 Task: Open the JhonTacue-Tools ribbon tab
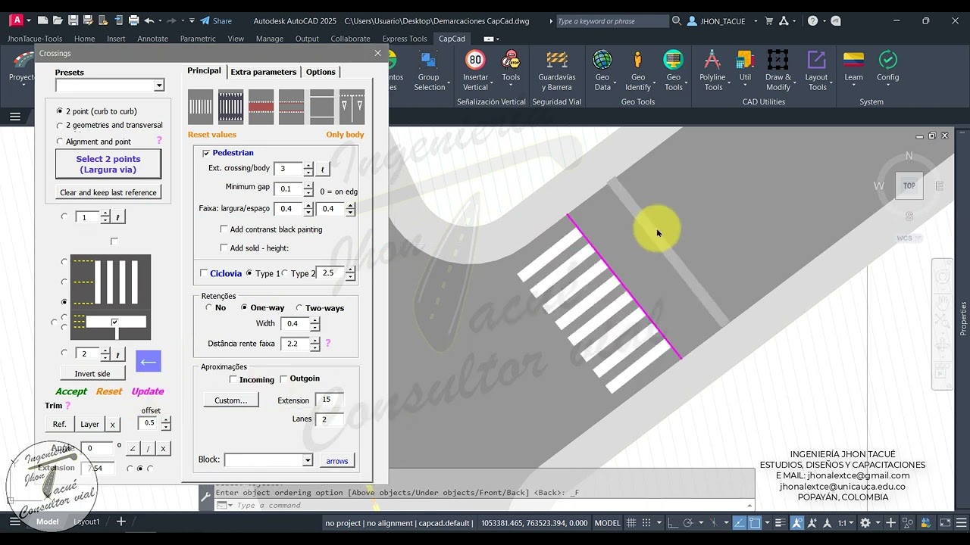[35, 39]
